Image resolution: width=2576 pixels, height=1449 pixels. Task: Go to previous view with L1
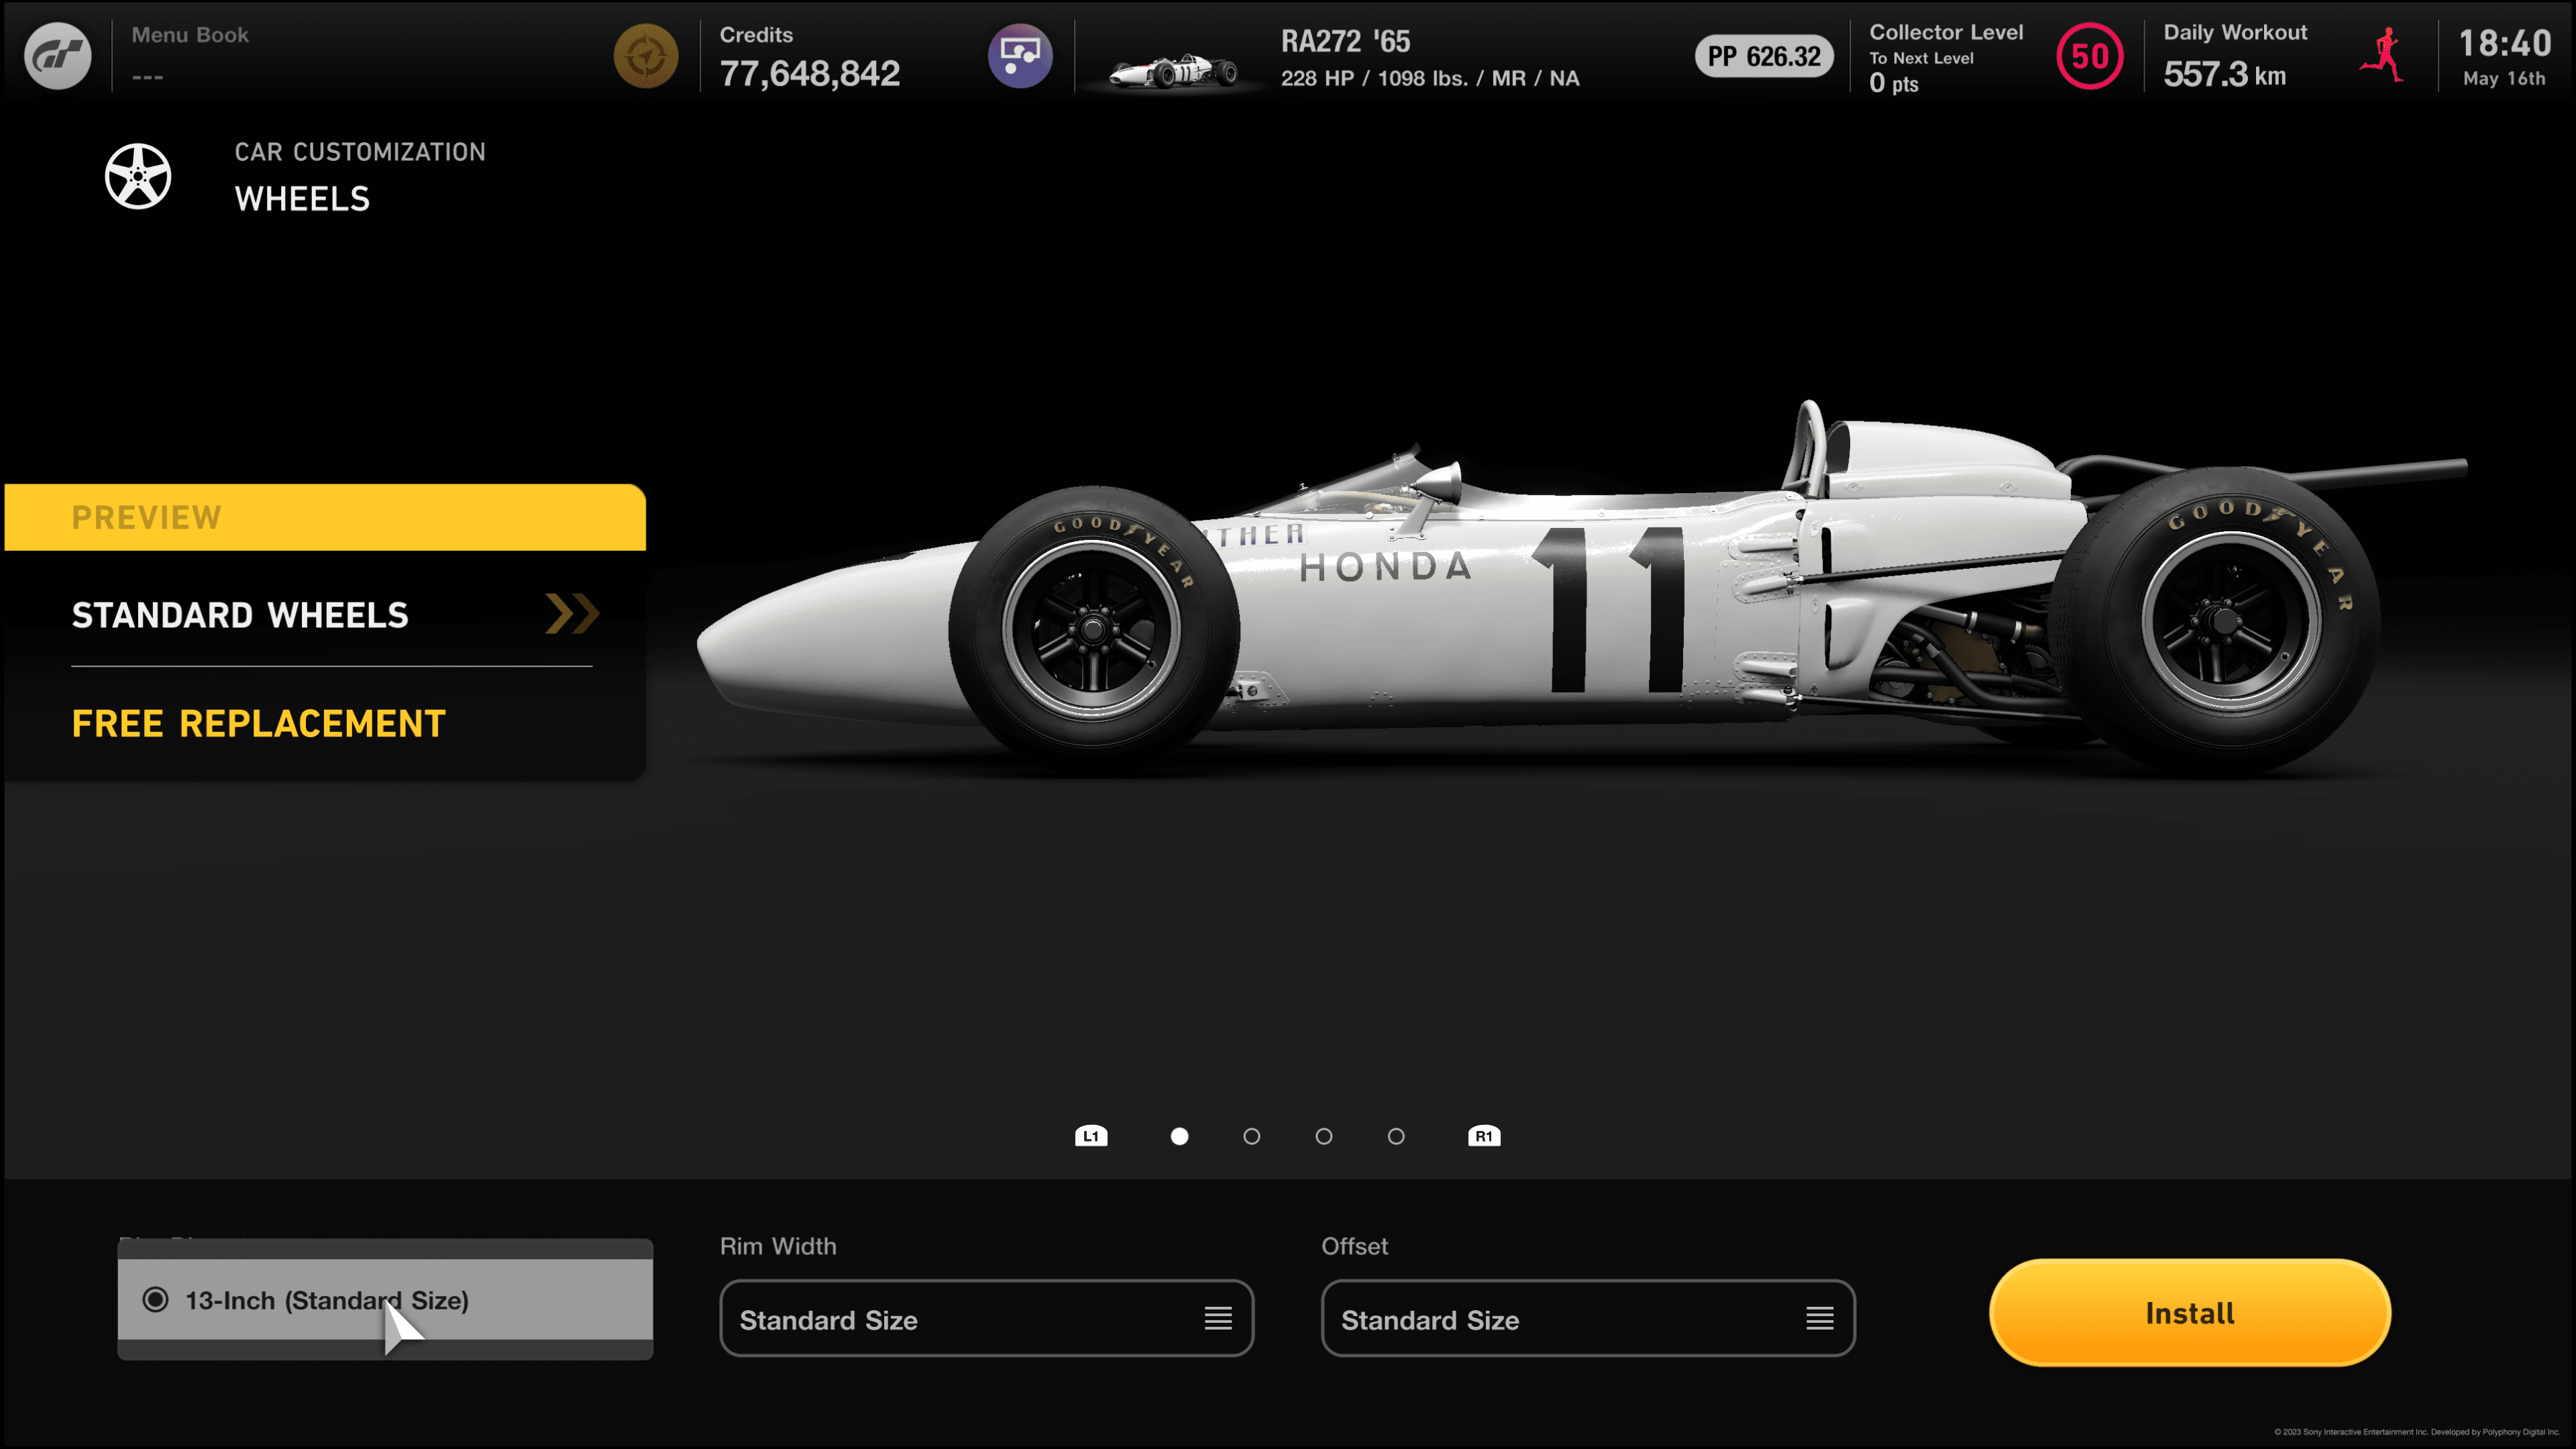[x=1091, y=1136]
